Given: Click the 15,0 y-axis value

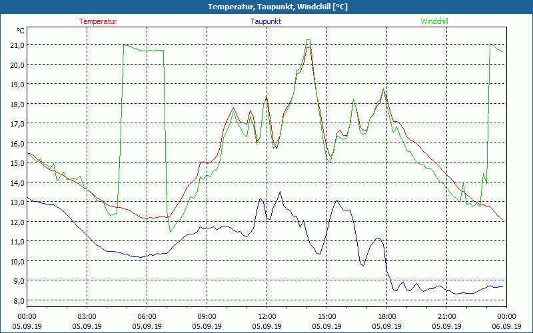Looking at the screenshot, I should (x=17, y=163).
